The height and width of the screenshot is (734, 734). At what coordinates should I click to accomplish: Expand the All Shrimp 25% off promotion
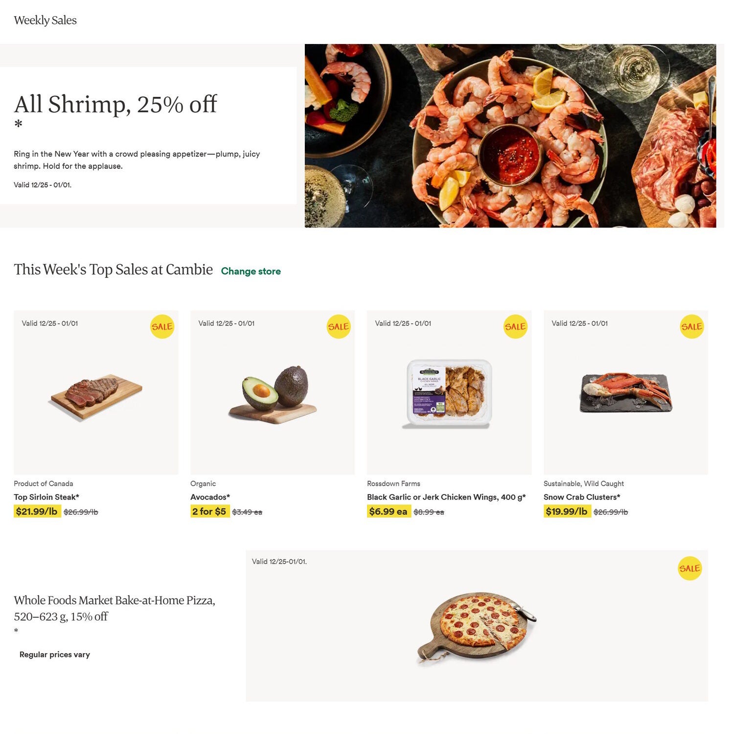pos(115,104)
